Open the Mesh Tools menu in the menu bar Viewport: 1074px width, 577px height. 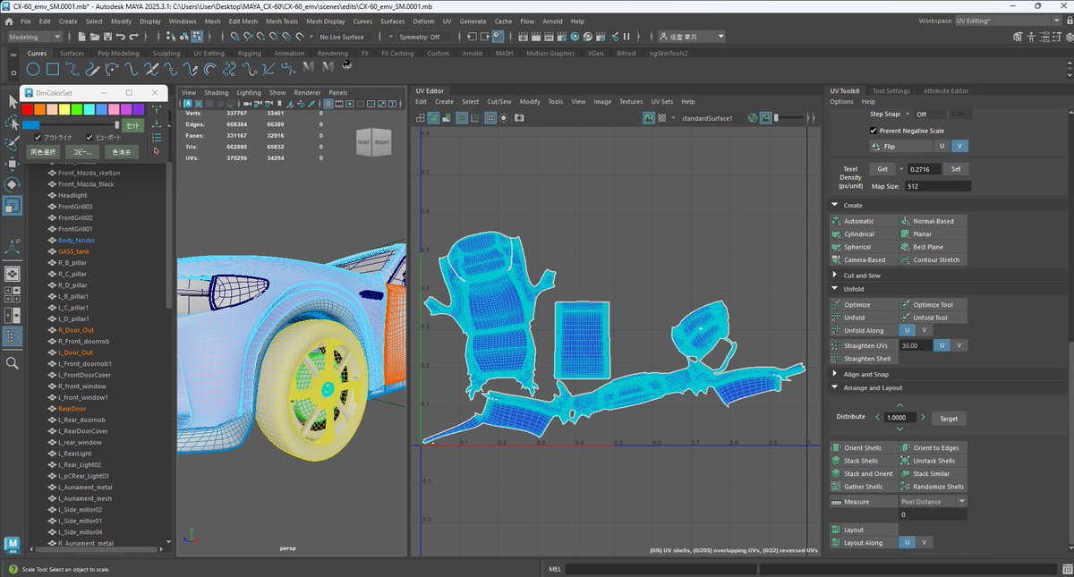pyautogui.click(x=282, y=21)
